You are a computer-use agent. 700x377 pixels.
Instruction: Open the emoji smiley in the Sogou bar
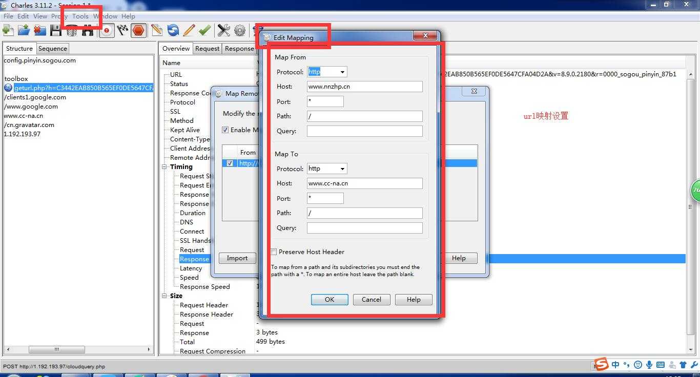pyautogui.click(x=637, y=365)
